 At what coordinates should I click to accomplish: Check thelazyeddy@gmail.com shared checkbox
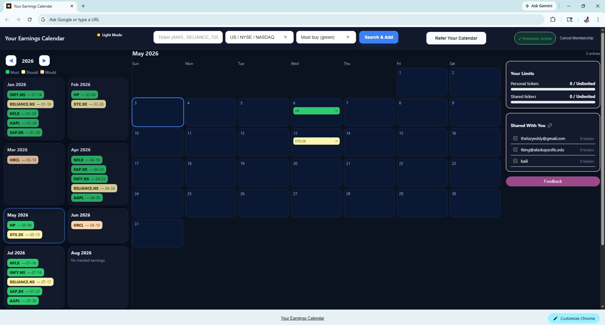pyautogui.click(x=516, y=138)
